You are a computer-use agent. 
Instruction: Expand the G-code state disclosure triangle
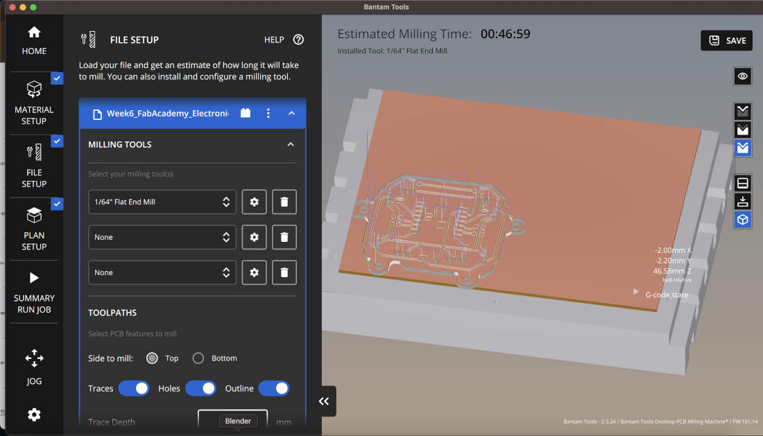635,292
